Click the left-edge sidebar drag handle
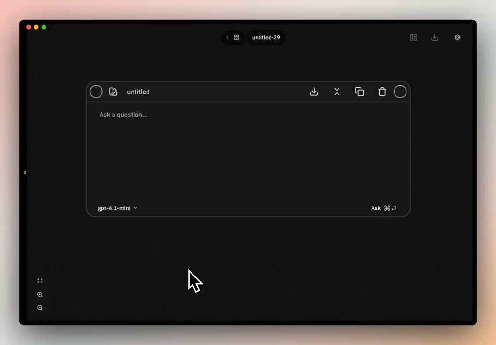496x345 pixels. (25, 172)
